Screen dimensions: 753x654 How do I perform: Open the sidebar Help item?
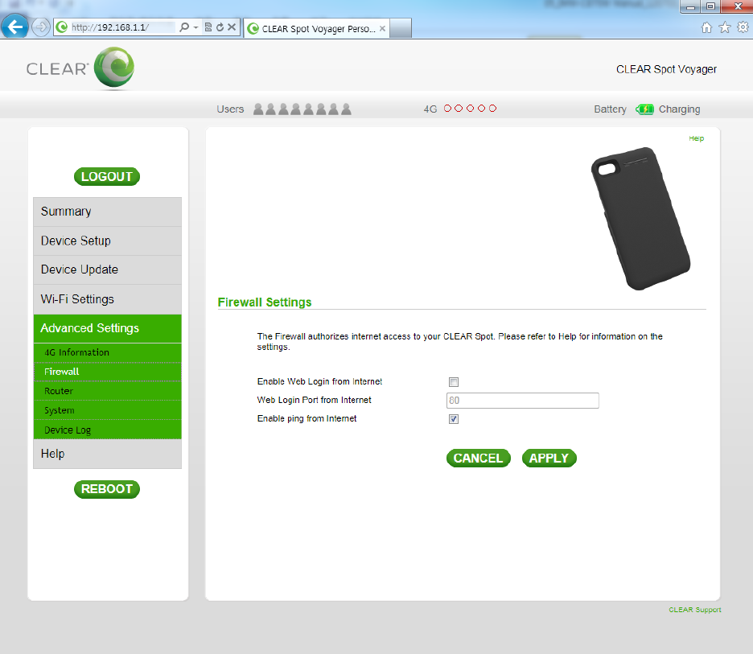108,454
